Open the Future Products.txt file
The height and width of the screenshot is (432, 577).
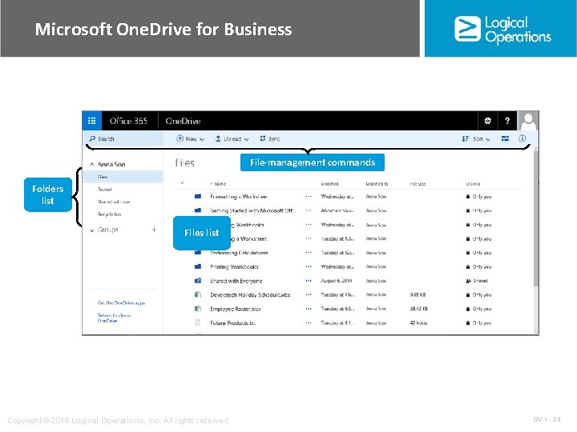point(232,322)
